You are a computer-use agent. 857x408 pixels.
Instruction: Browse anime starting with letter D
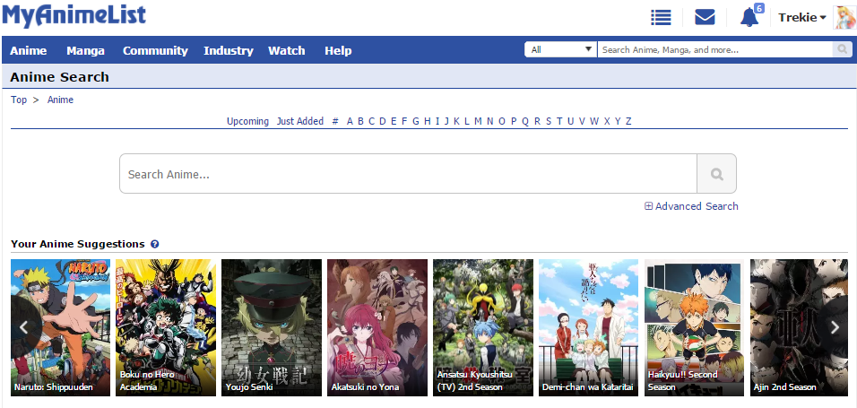click(x=383, y=121)
